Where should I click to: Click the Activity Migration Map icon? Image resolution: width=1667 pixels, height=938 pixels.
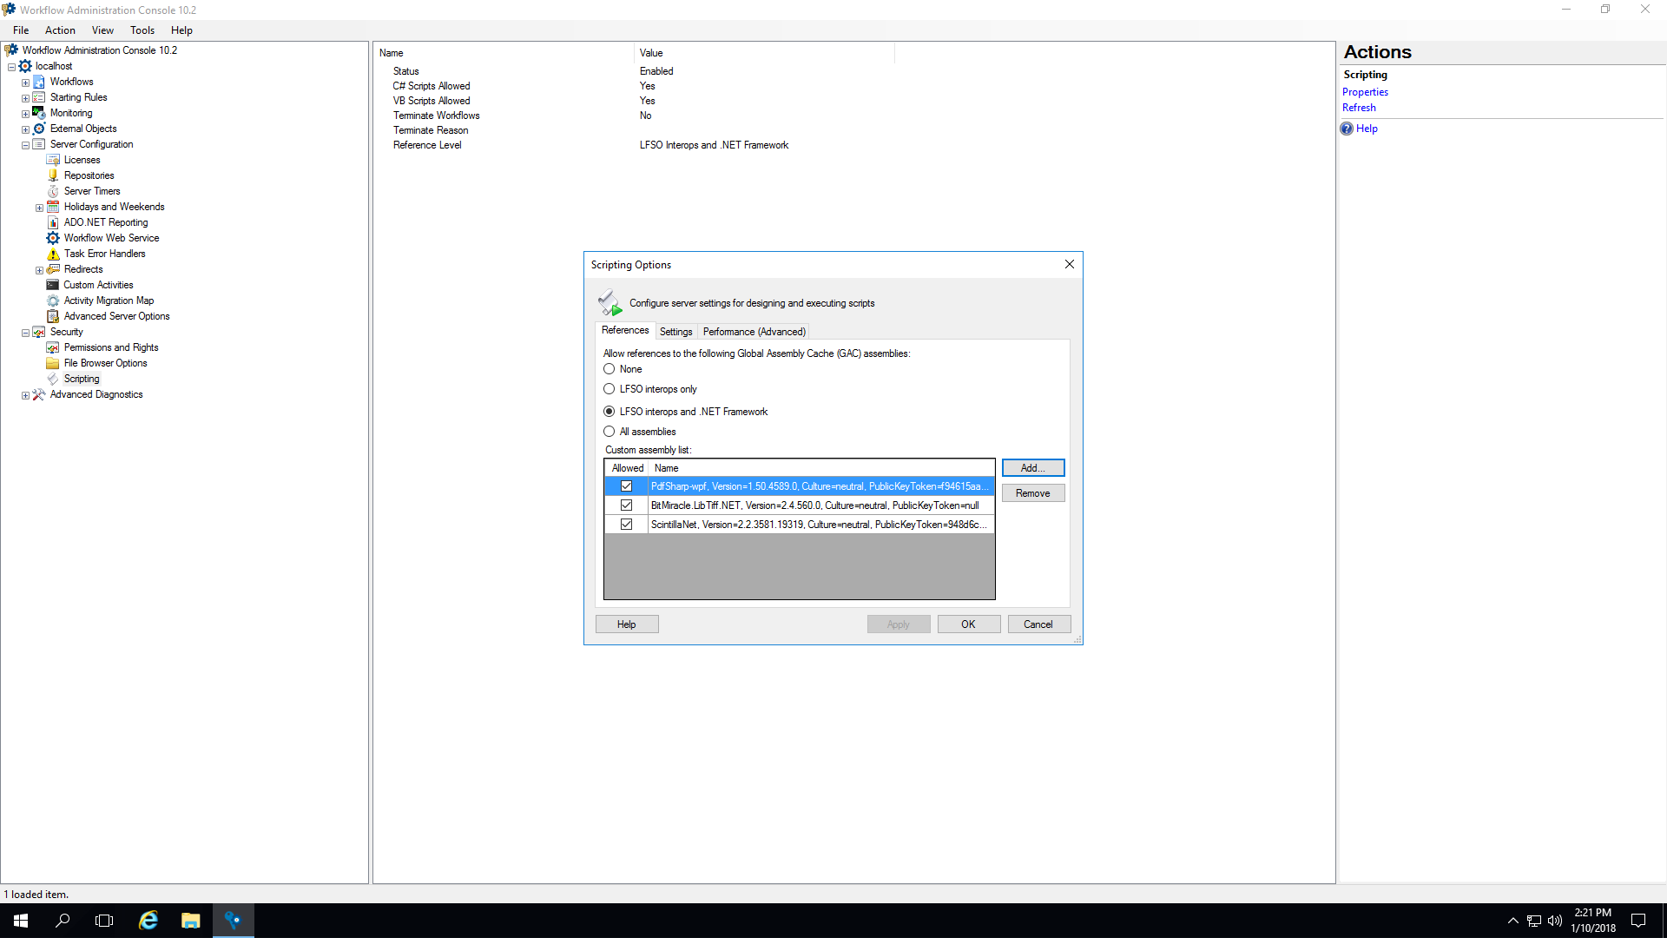tap(53, 301)
